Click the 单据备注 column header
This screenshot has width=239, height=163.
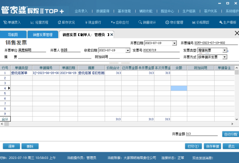click(225, 68)
